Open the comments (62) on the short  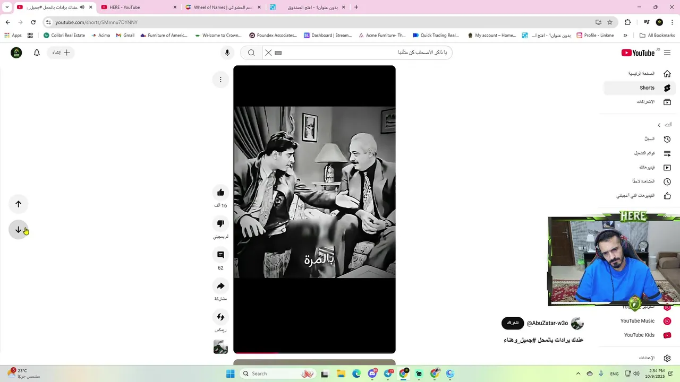tap(220, 255)
